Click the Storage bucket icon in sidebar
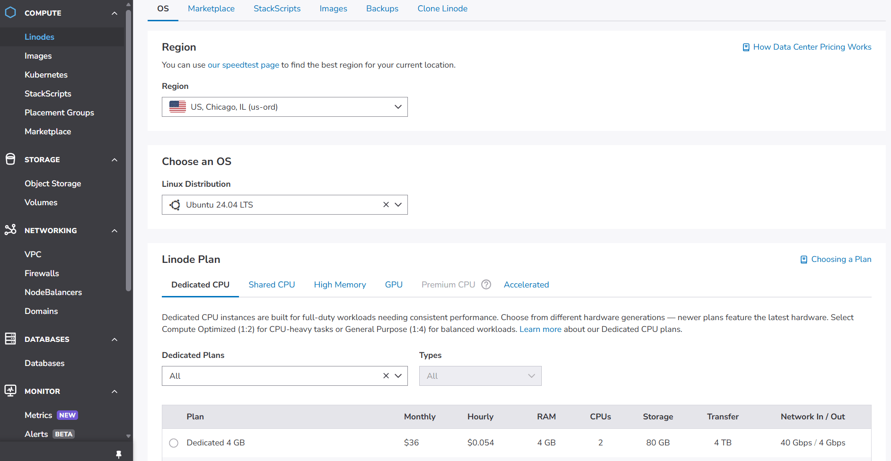Viewport: 891px width, 461px height. (10, 159)
